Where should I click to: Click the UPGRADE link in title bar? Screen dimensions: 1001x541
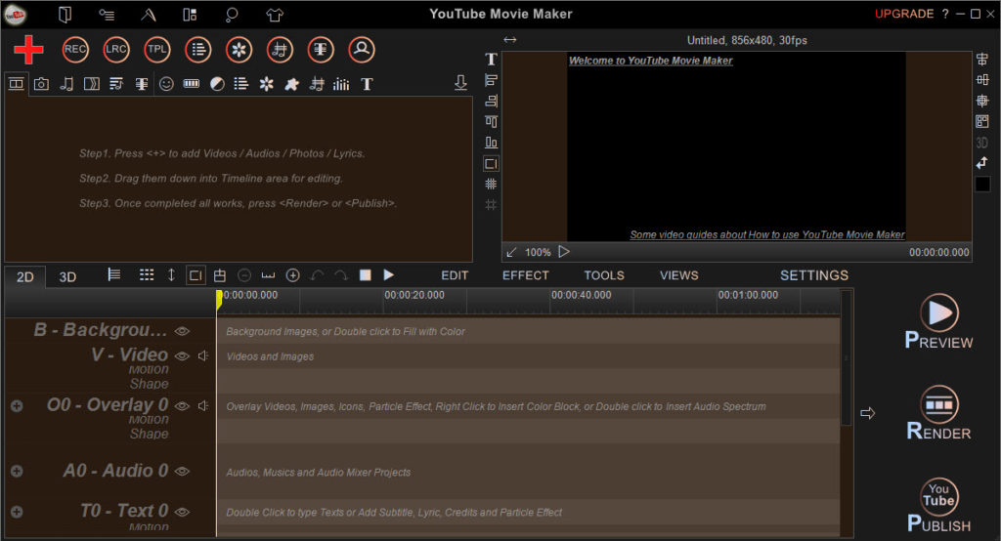(904, 14)
